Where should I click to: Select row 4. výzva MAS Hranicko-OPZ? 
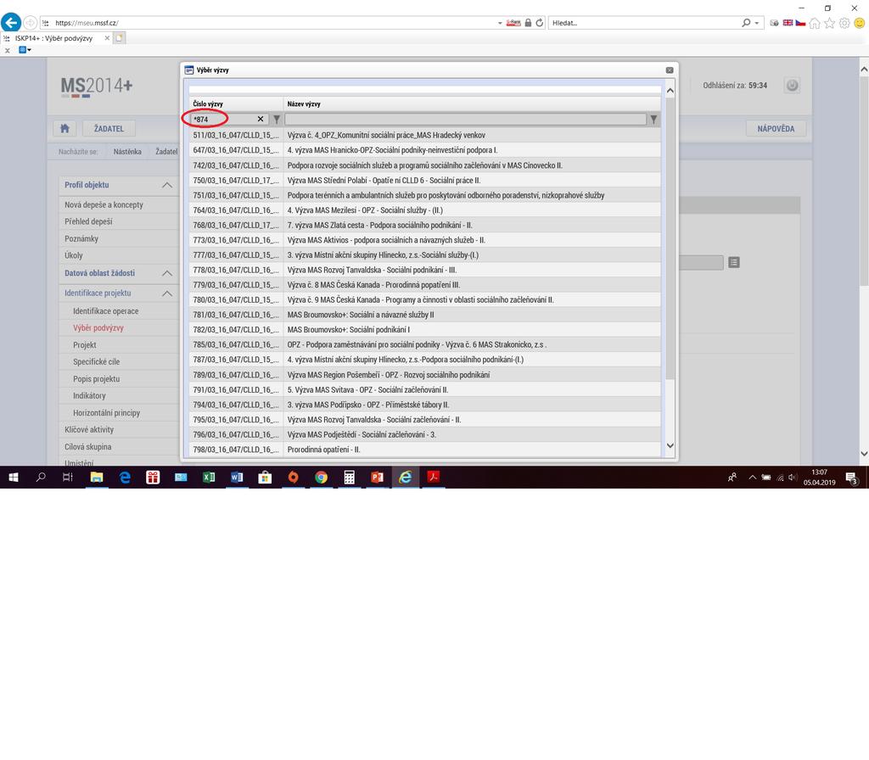tap(424, 150)
